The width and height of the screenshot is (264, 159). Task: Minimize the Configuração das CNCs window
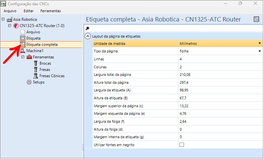pos(225,3)
